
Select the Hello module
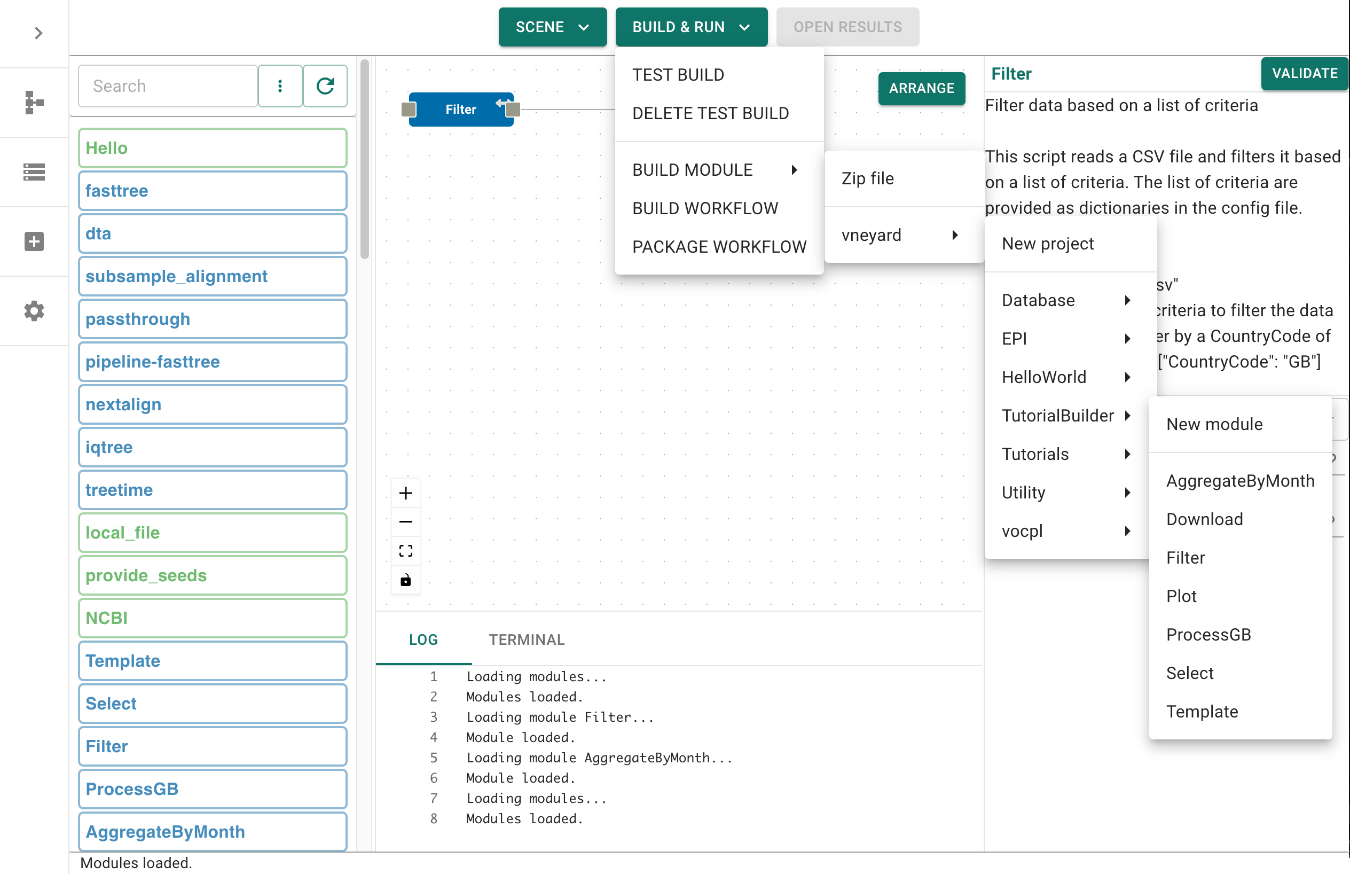213,148
